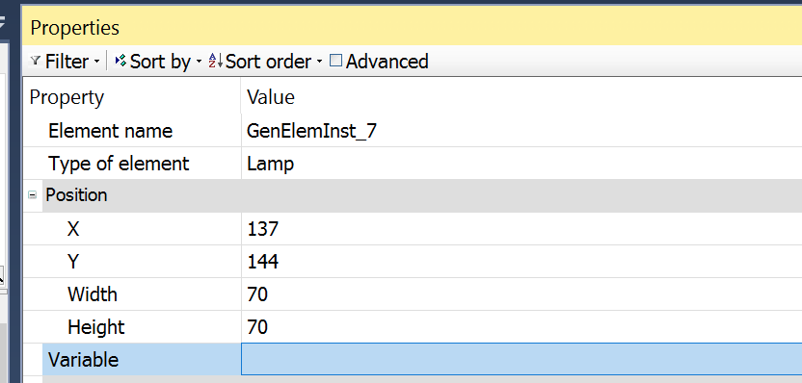This screenshot has width=802, height=383.
Task: Enable the Advanced checkbox
Action: click(x=335, y=61)
